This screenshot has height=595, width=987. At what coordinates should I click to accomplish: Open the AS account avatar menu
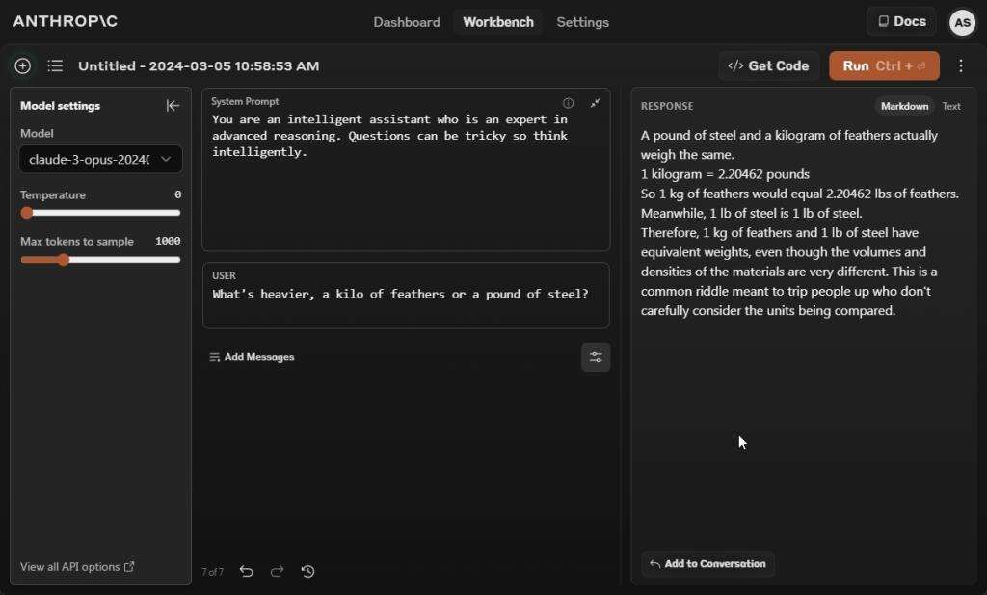coord(962,22)
